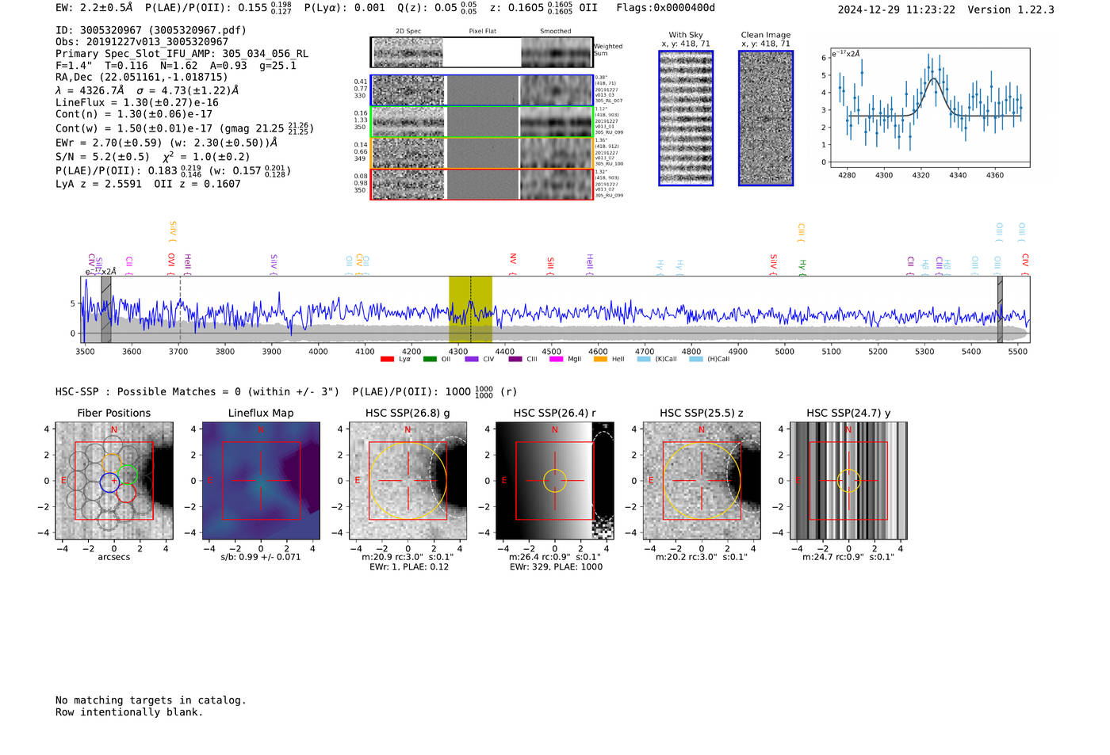Click the 2024-12-29 11:23:22 timestamp

[897, 10]
